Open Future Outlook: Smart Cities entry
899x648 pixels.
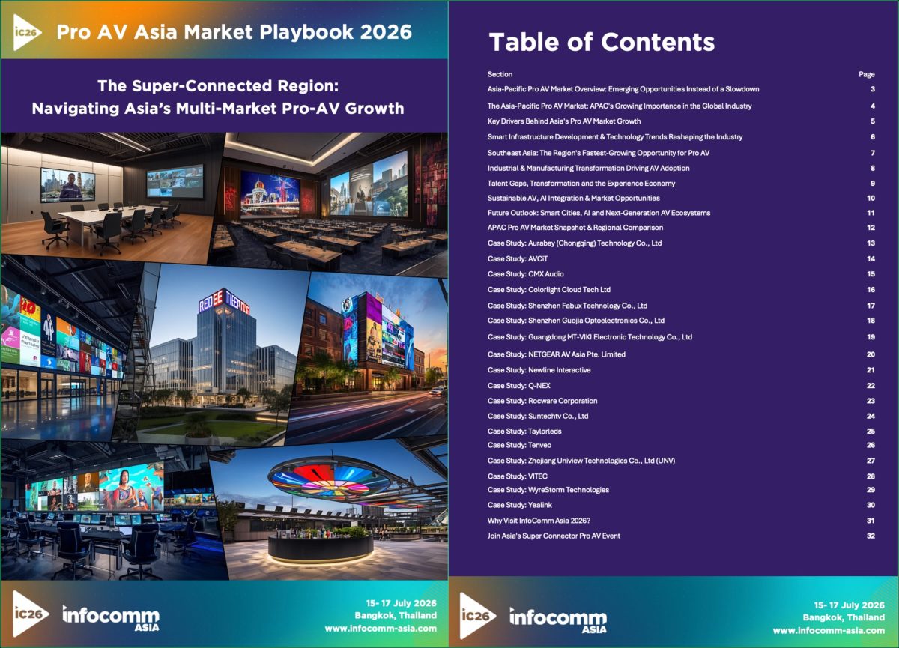599,214
